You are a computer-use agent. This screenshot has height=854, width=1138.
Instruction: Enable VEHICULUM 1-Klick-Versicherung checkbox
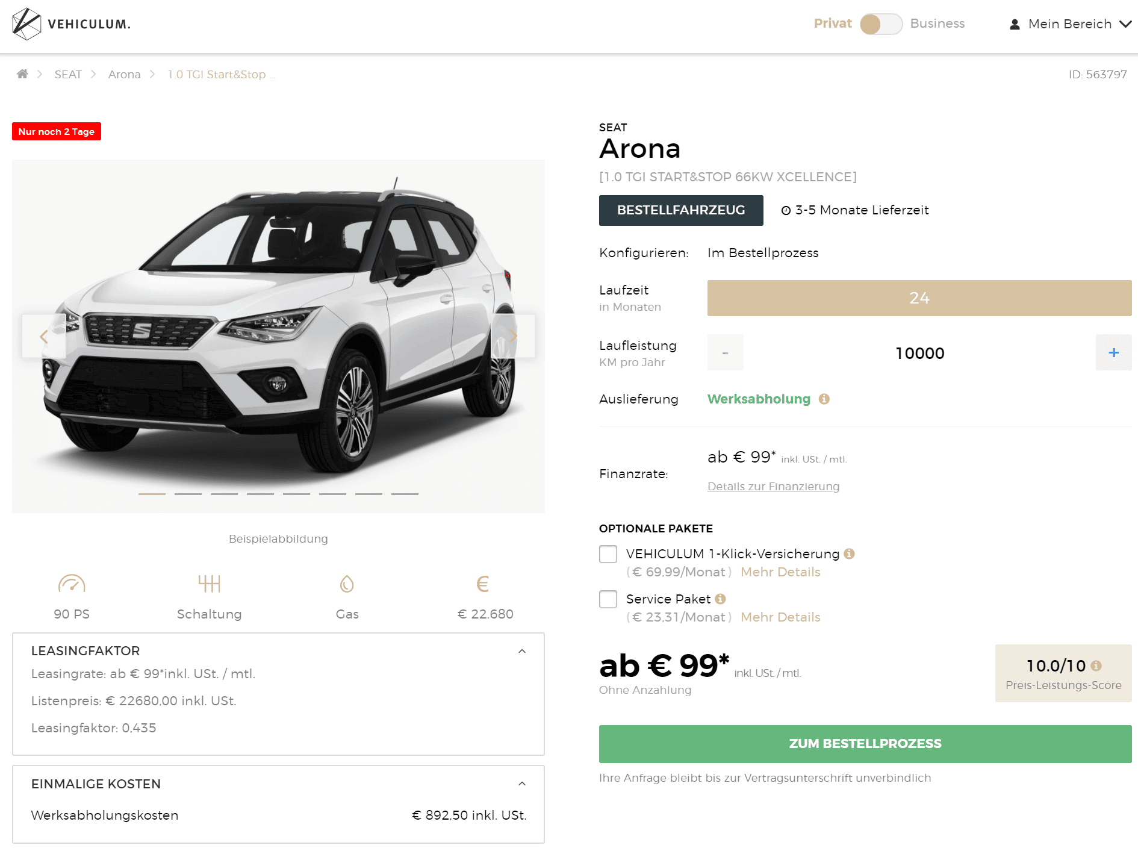[x=608, y=554]
